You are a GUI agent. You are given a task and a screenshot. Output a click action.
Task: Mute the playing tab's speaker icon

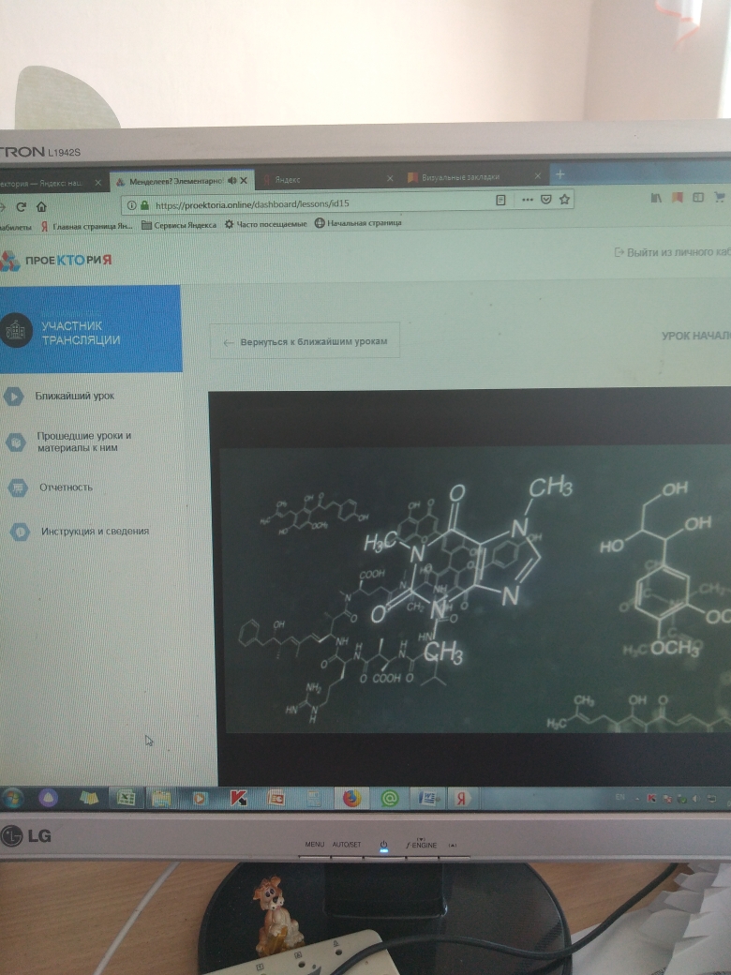click(231, 180)
